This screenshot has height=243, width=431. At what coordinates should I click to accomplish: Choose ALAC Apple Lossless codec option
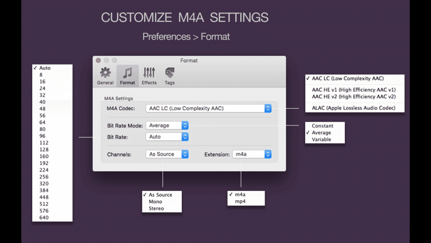click(x=355, y=108)
